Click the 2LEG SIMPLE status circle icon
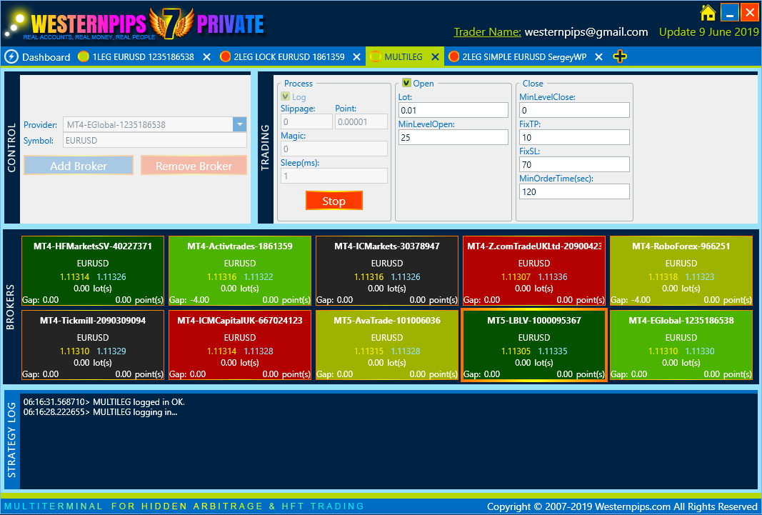The width and height of the screenshot is (762, 515). tap(454, 57)
